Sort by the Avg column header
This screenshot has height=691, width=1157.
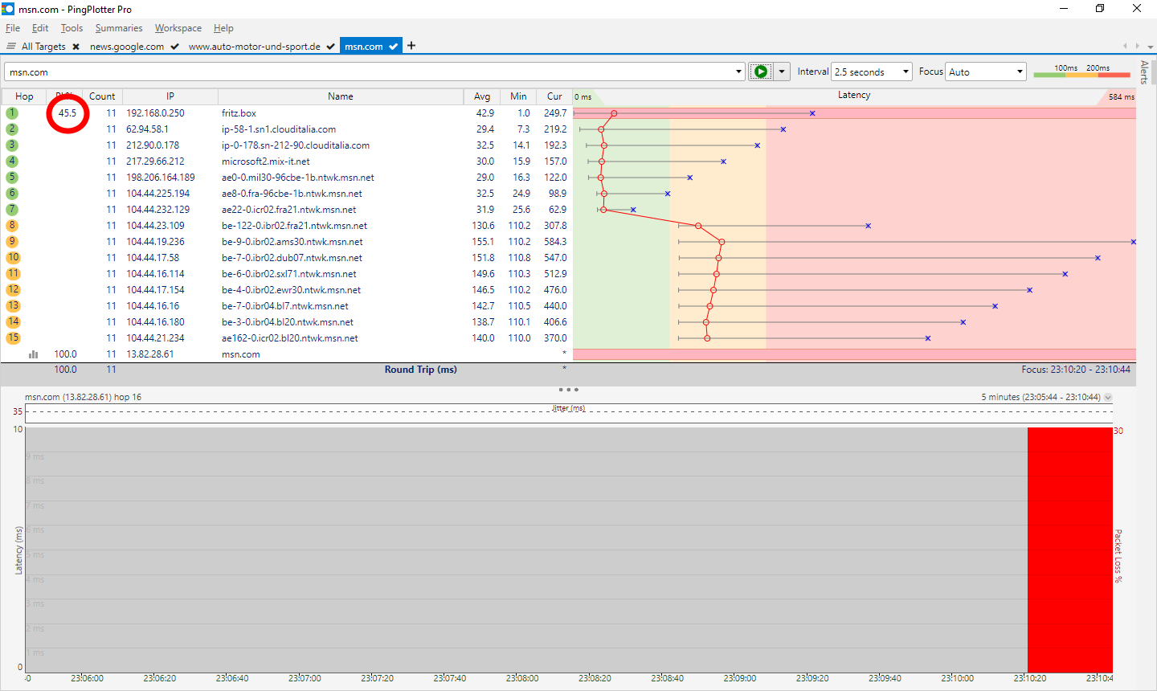pos(482,96)
